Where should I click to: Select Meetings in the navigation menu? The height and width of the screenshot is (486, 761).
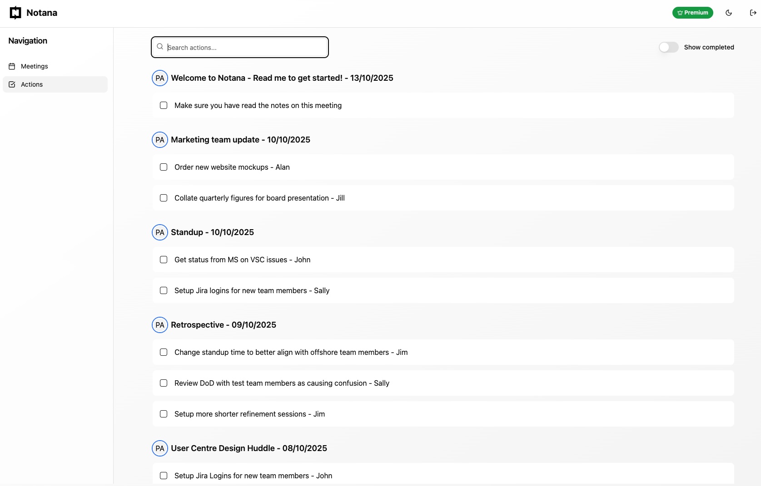[34, 66]
